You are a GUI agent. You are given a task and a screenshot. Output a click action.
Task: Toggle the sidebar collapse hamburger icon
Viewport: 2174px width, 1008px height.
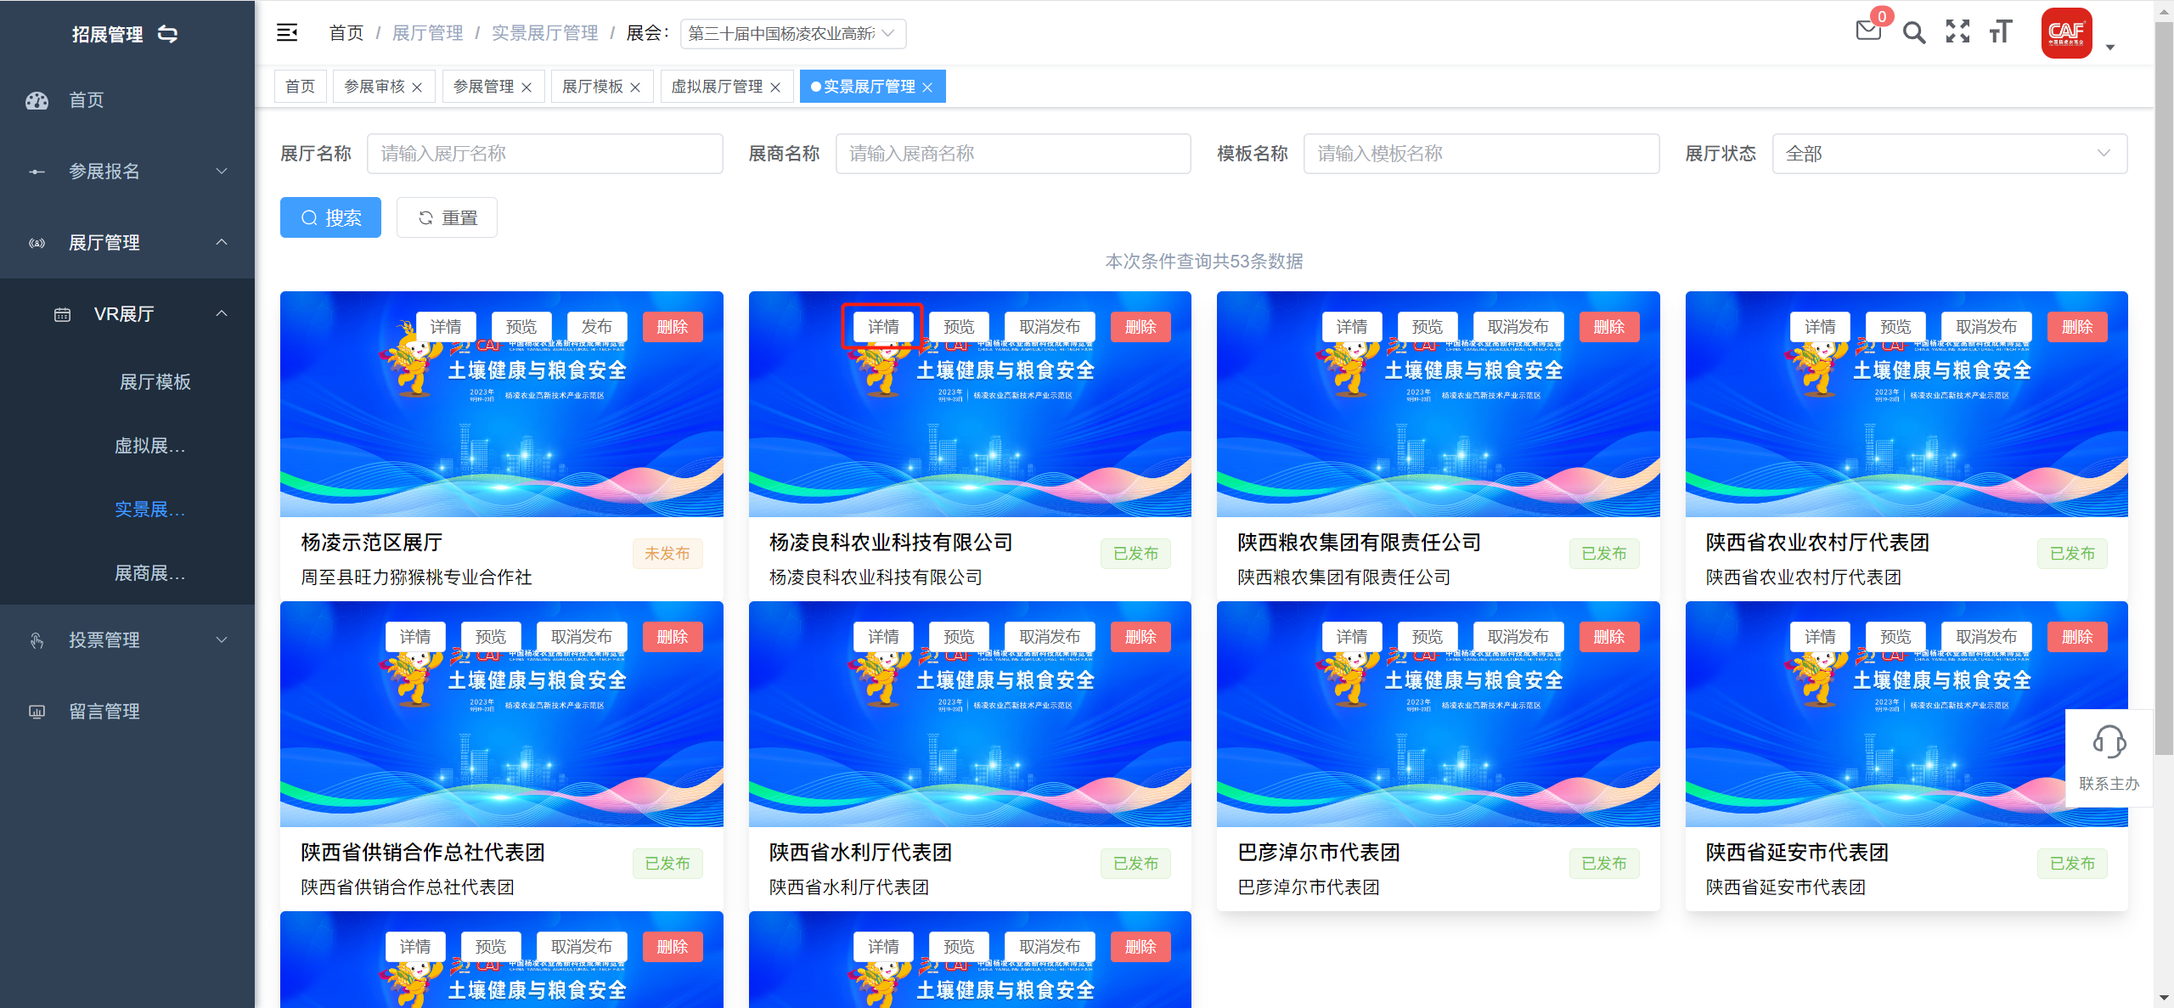click(x=287, y=33)
